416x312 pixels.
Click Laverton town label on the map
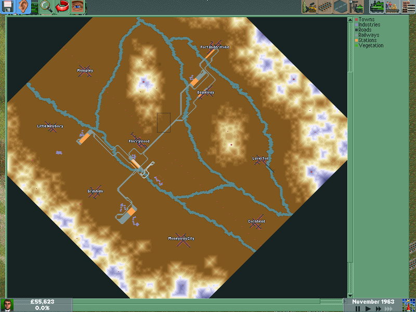click(261, 159)
